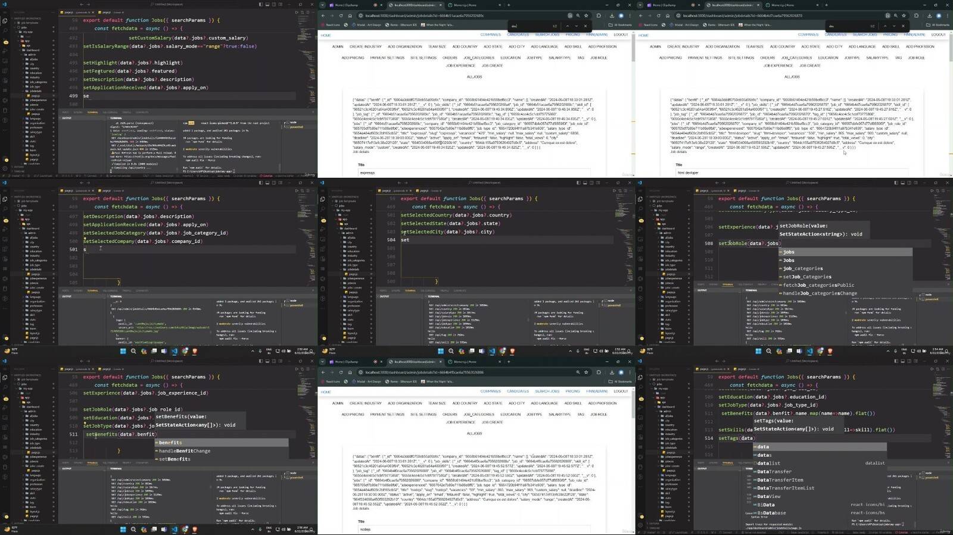Open Windows Start below the setJobRole autocomplete window
This screenshot has width=953, height=535.
[758, 351]
